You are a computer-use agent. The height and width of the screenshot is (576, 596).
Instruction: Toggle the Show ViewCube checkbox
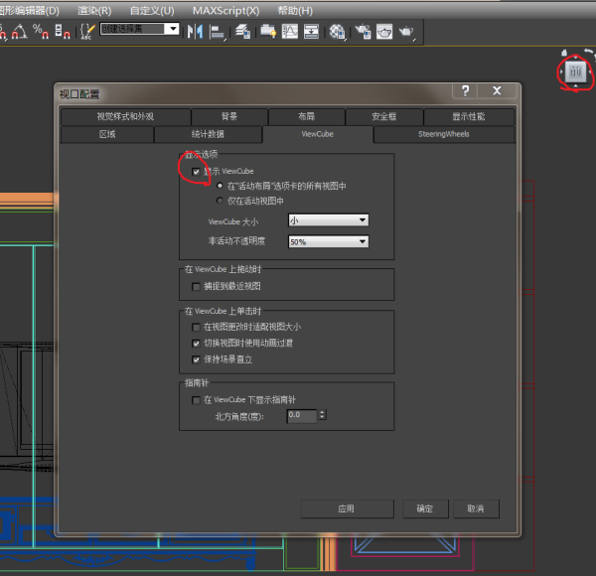pos(196,172)
